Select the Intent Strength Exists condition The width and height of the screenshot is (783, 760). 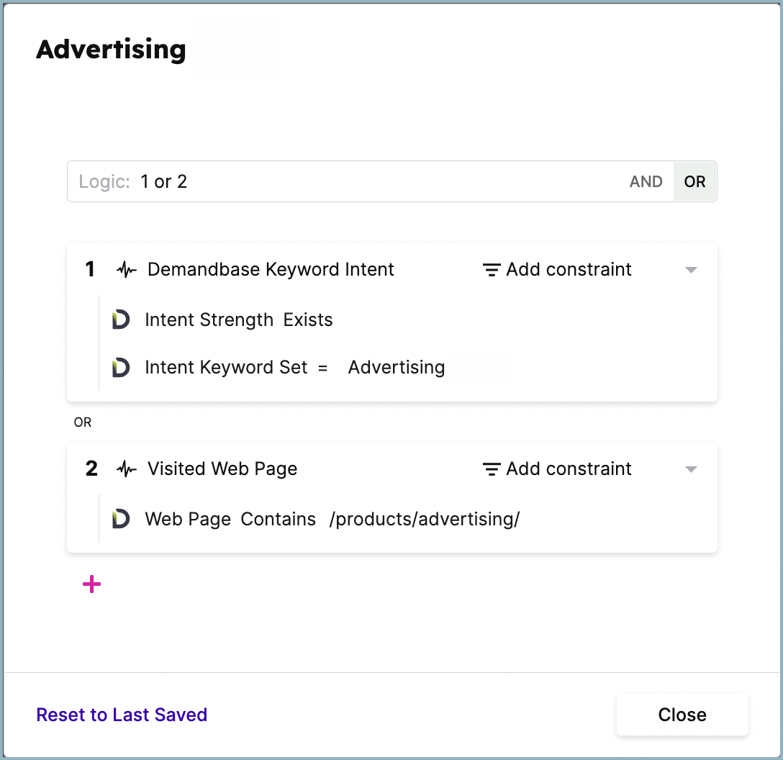239,320
